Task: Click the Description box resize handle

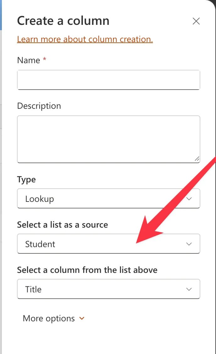Action: 197,159
